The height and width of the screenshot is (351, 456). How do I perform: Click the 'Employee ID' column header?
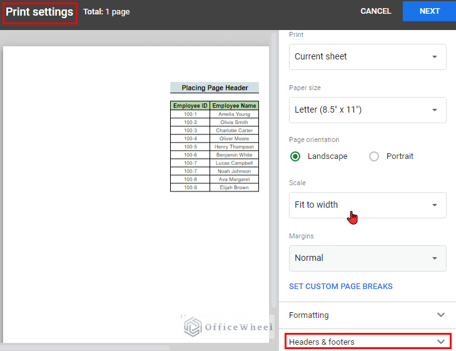click(x=190, y=106)
